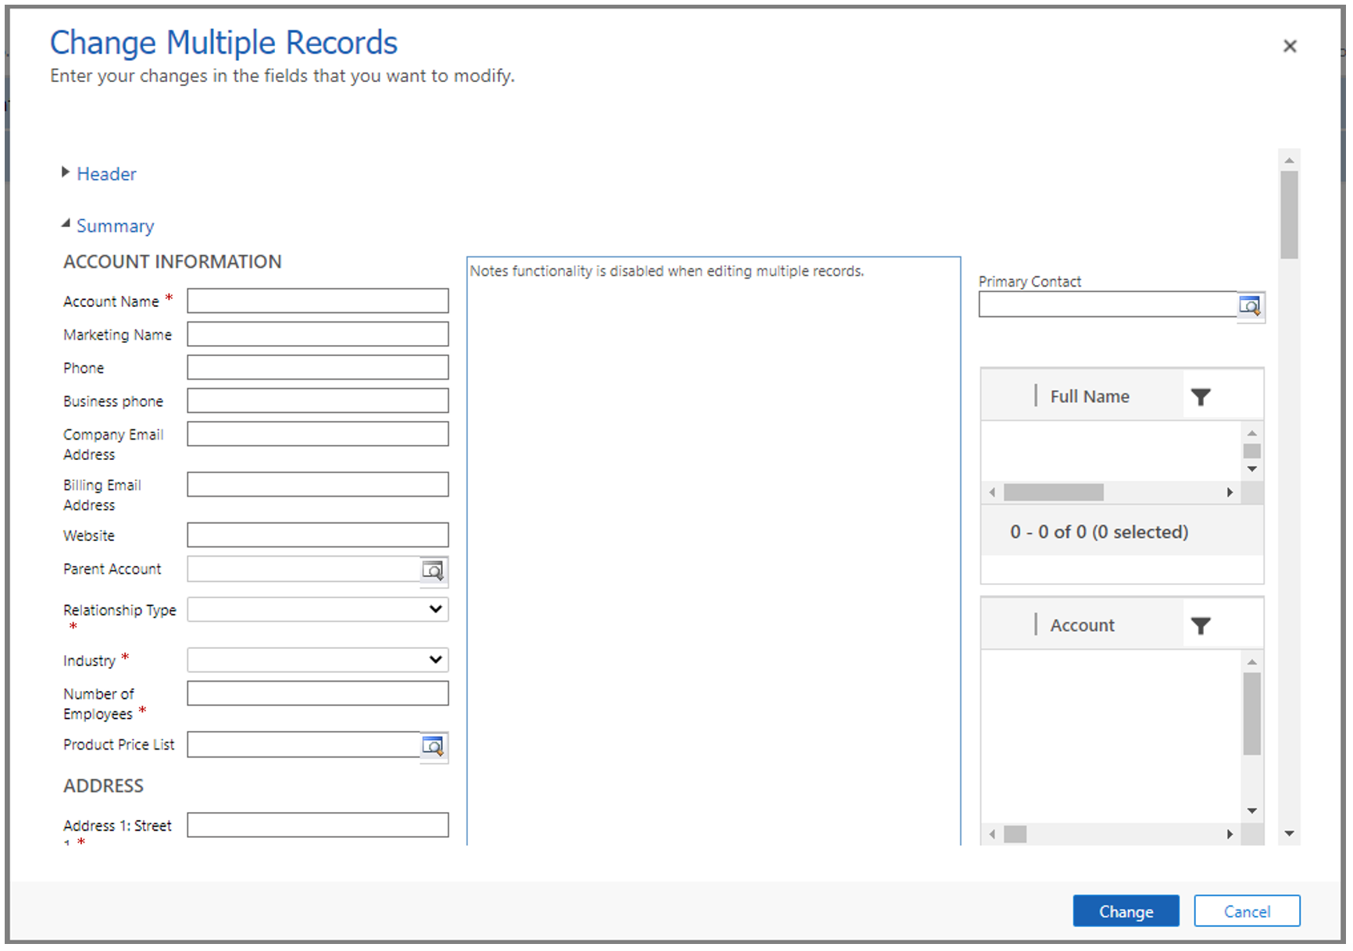Click the Website input field
The width and height of the screenshot is (1353, 951).
pos(318,535)
